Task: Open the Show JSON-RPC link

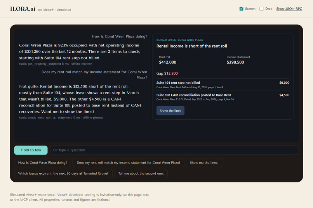Action: point(289,9)
